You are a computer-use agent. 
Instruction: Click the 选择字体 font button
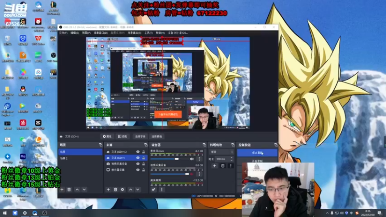coord(140,136)
